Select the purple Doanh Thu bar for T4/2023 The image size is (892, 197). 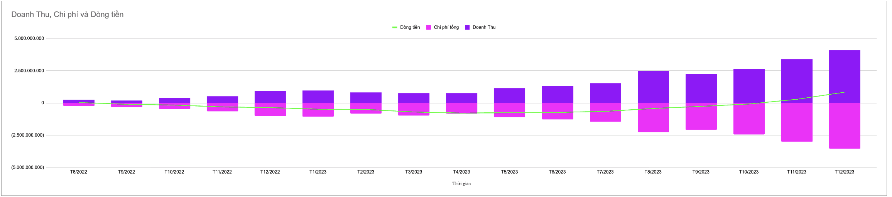click(x=461, y=98)
